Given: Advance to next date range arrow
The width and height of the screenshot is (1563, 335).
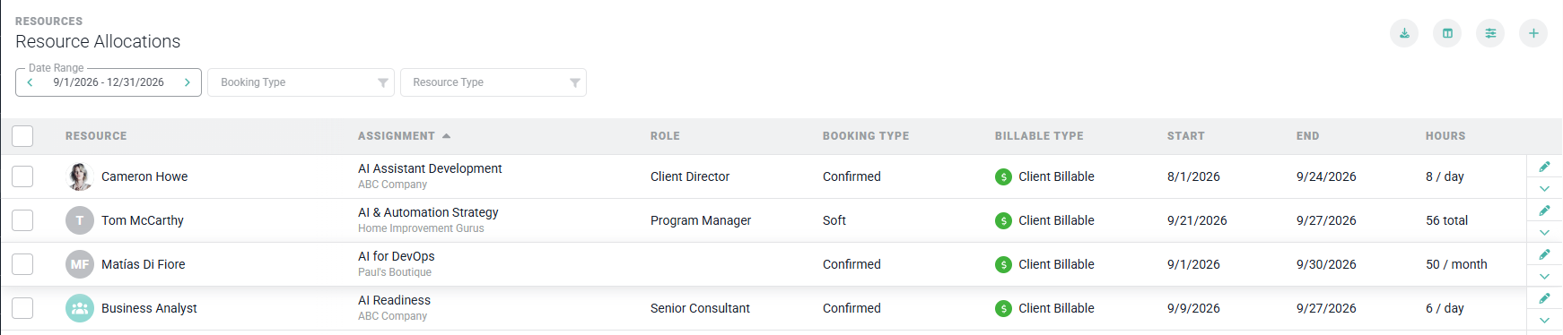Looking at the screenshot, I should coord(188,82).
